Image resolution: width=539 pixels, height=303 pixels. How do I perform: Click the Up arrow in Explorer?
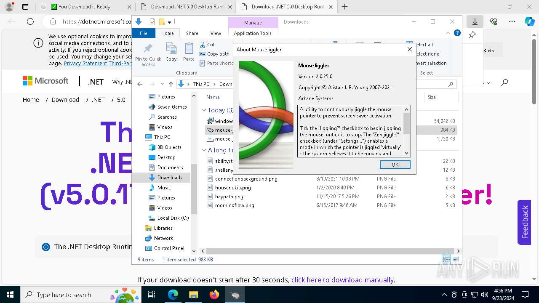tap(171, 84)
